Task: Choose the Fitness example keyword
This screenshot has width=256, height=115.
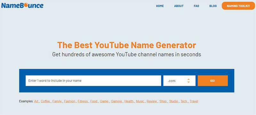Action: (83, 101)
